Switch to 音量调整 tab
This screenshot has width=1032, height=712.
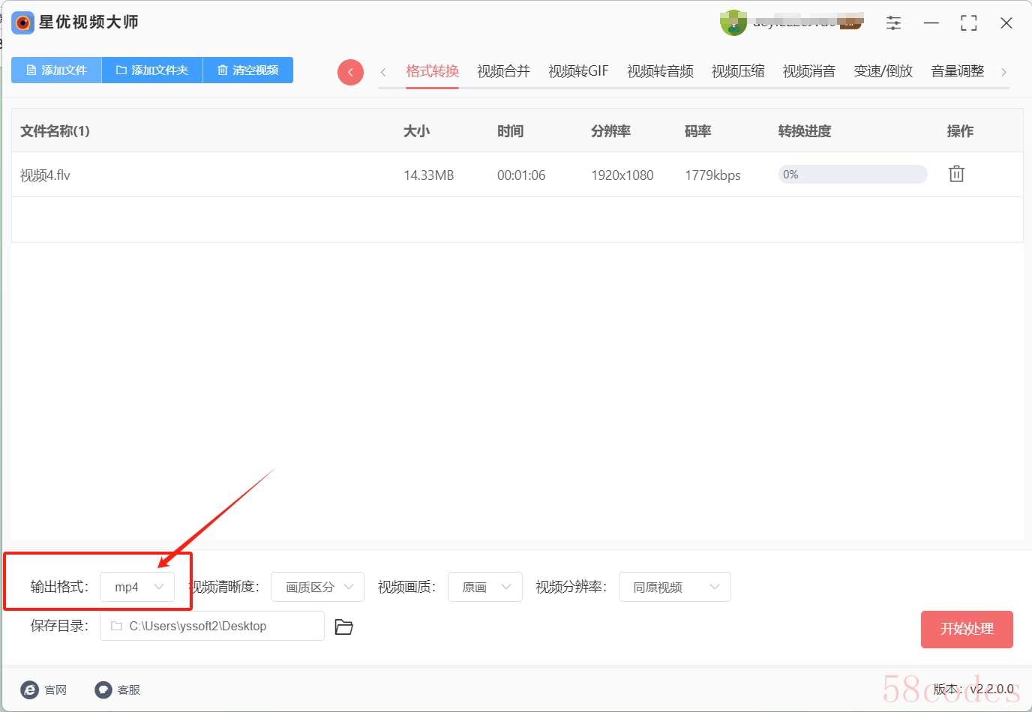pos(958,71)
